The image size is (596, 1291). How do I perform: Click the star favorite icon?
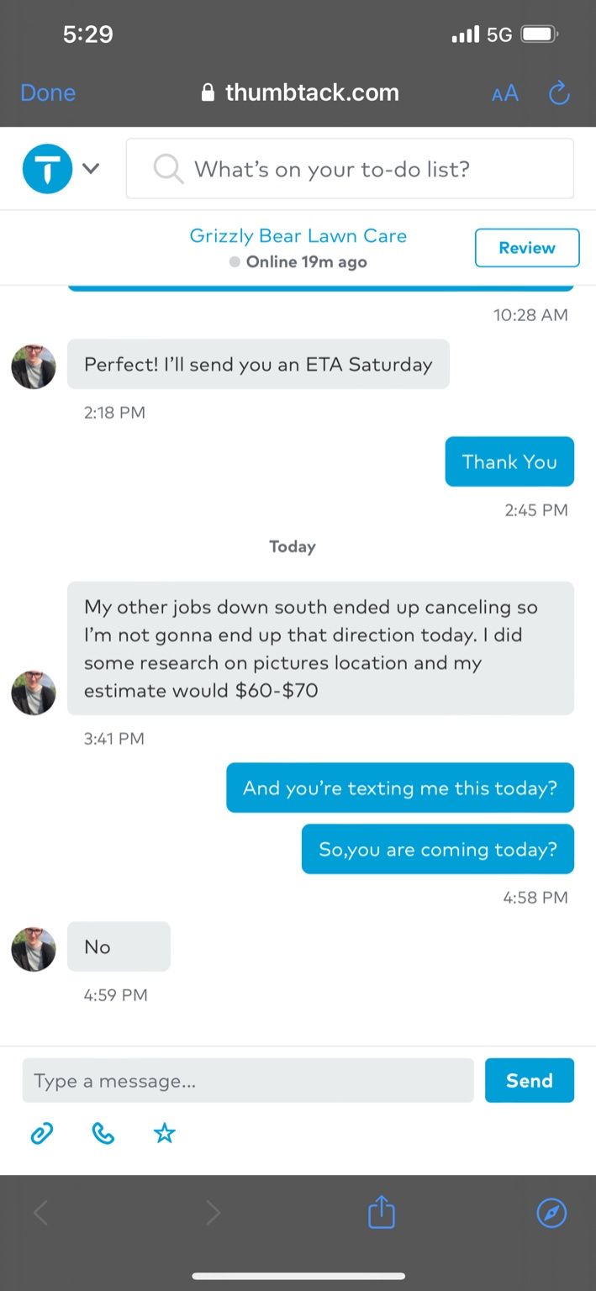165,1134
